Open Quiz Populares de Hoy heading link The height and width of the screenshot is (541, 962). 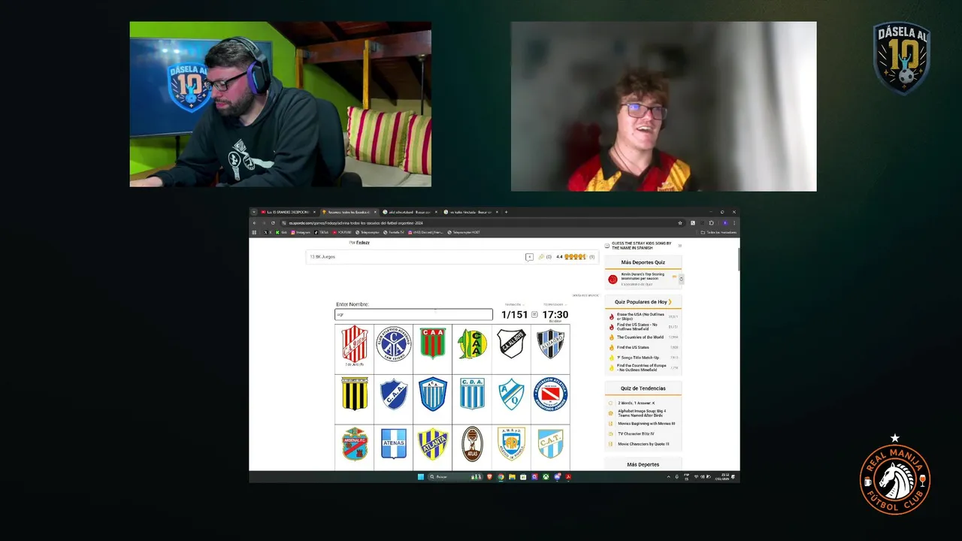(643, 302)
